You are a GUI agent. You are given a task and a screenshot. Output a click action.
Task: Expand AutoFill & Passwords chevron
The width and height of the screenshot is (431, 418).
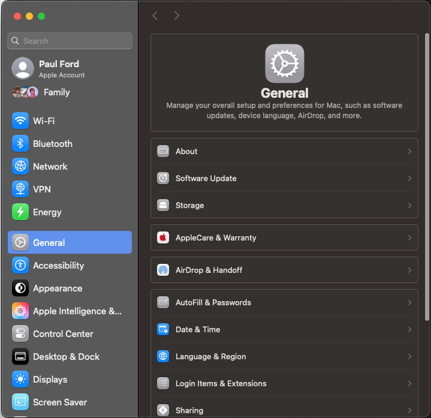pyautogui.click(x=409, y=302)
